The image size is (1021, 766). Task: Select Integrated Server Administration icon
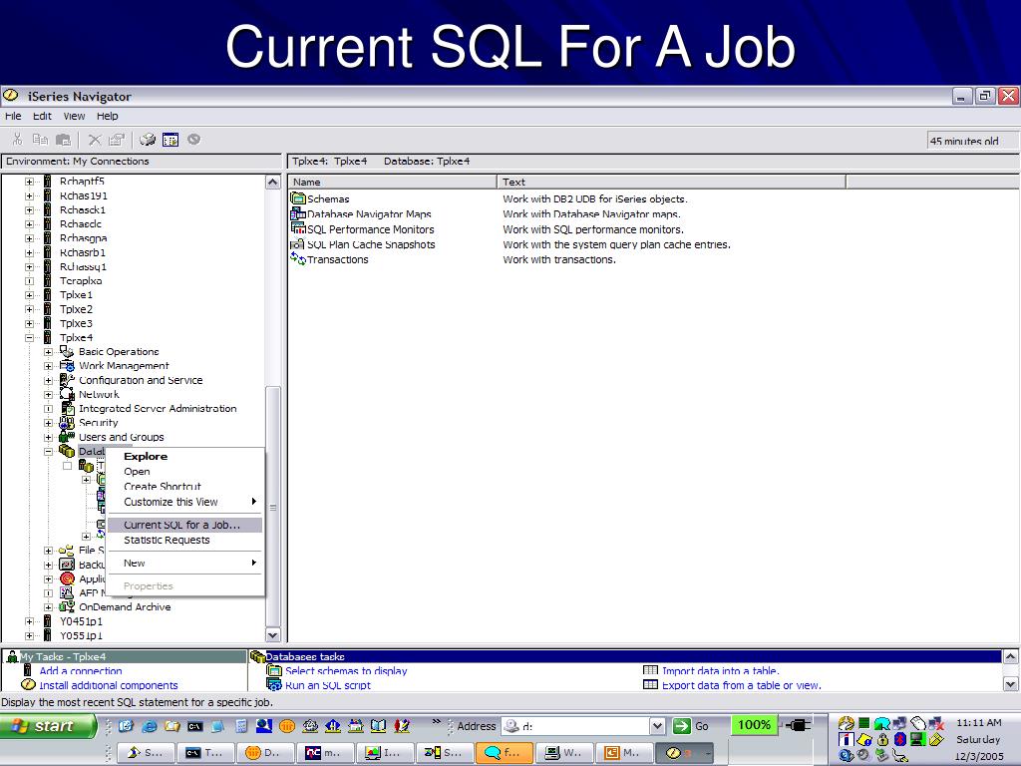tap(67, 409)
